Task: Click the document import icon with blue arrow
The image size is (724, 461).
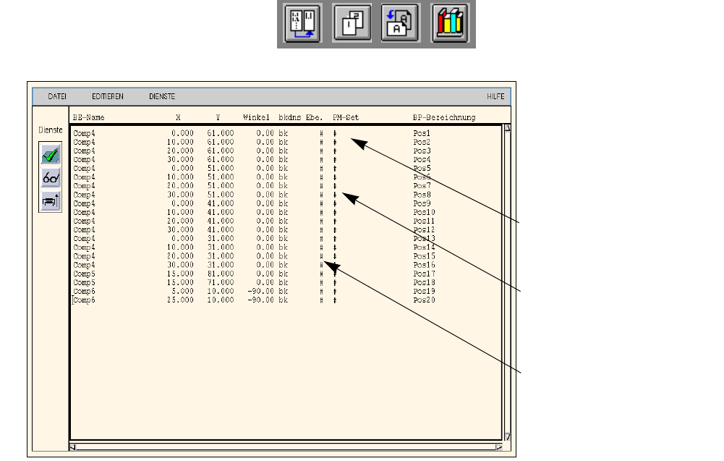Action: (x=400, y=23)
